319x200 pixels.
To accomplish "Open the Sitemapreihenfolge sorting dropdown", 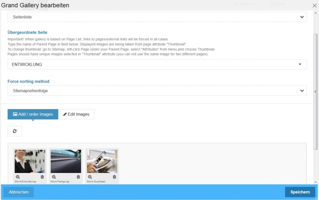I will tap(157, 91).
